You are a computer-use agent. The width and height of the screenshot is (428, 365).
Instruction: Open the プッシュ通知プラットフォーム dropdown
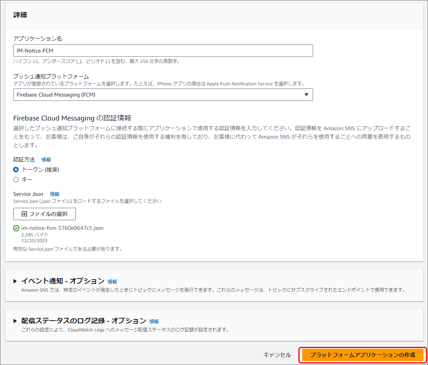click(x=163, y=95)
